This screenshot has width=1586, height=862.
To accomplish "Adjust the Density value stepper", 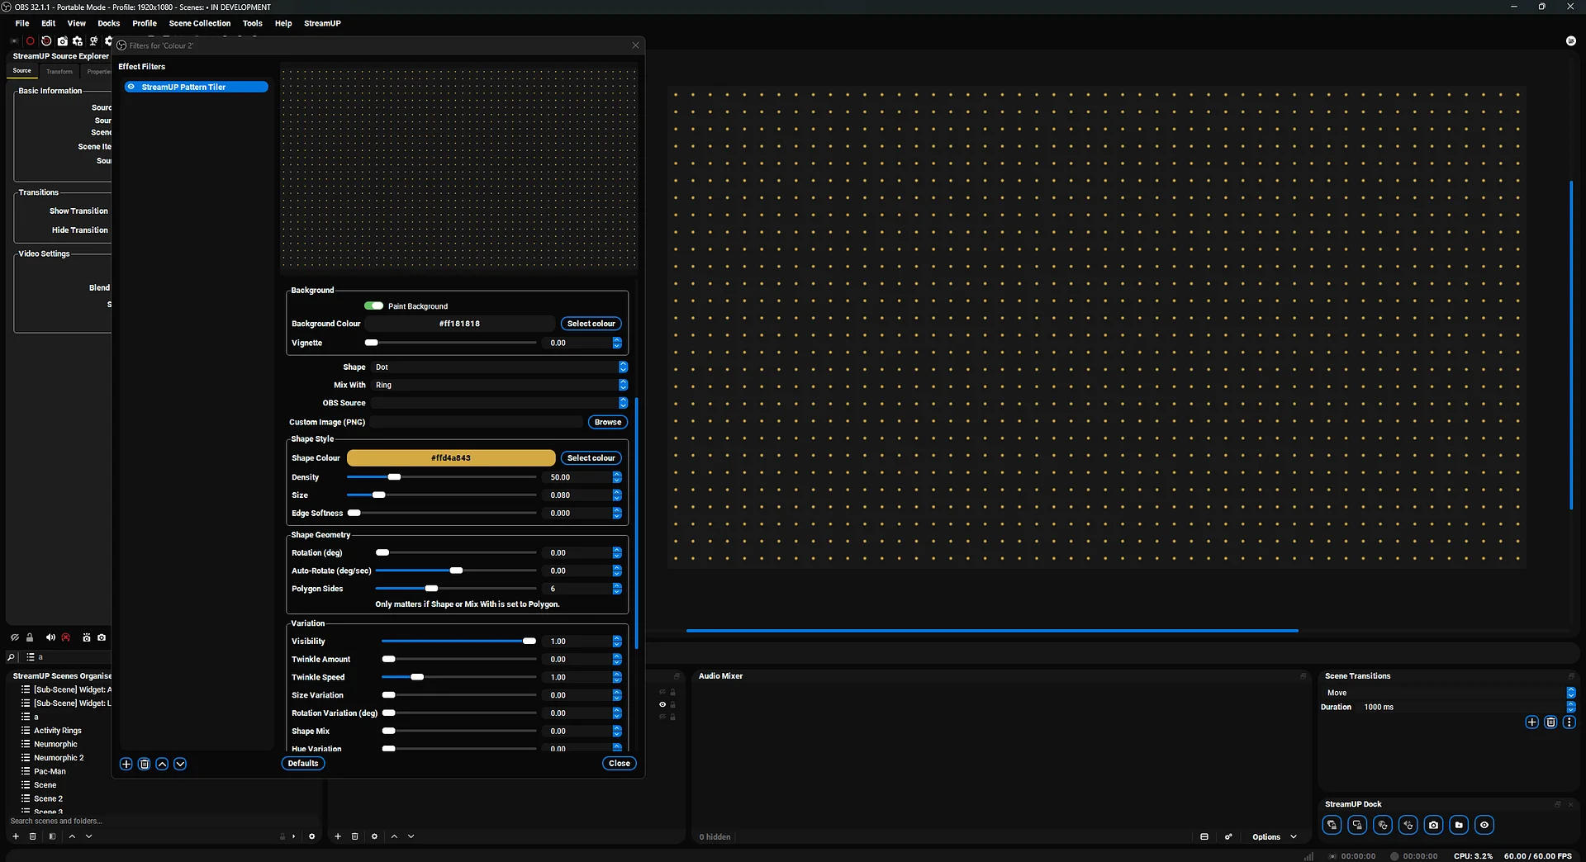I will pyautogui.click(x=617, y=477).
